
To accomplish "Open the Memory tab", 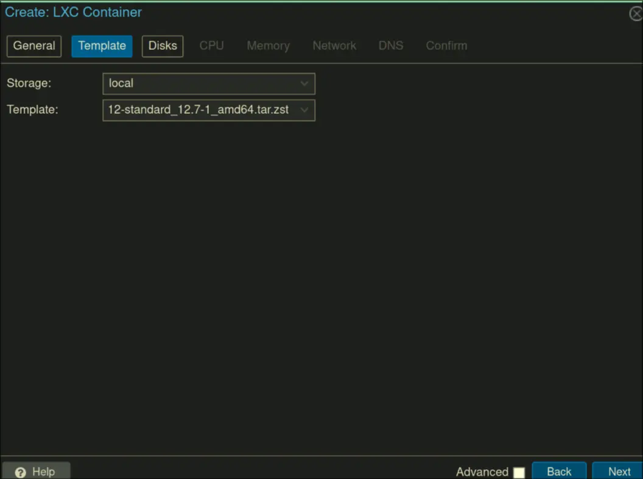I will coord(268,46).
